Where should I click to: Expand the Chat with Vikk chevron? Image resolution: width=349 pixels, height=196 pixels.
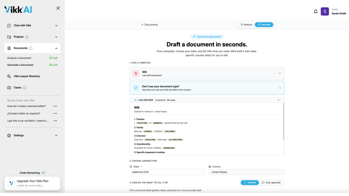pyautogui.click(x=56, y=26)
